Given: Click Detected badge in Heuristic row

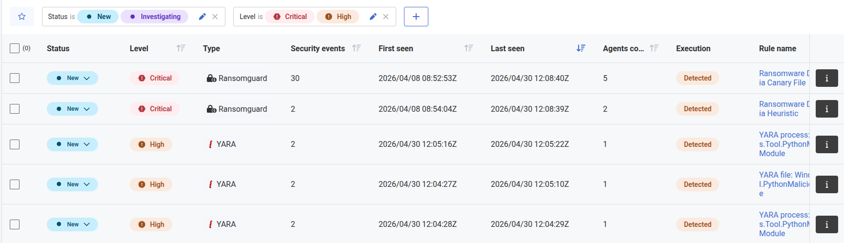Looking at the screenshot, I should [x=698, y=109].
